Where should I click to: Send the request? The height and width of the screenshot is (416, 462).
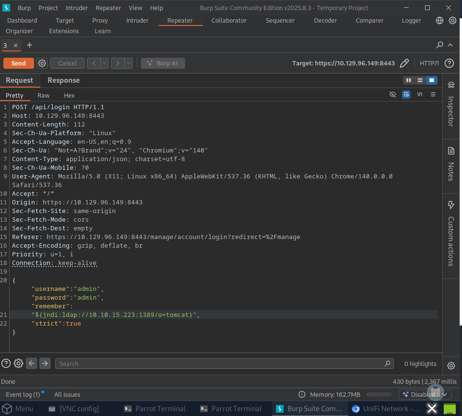18,63
